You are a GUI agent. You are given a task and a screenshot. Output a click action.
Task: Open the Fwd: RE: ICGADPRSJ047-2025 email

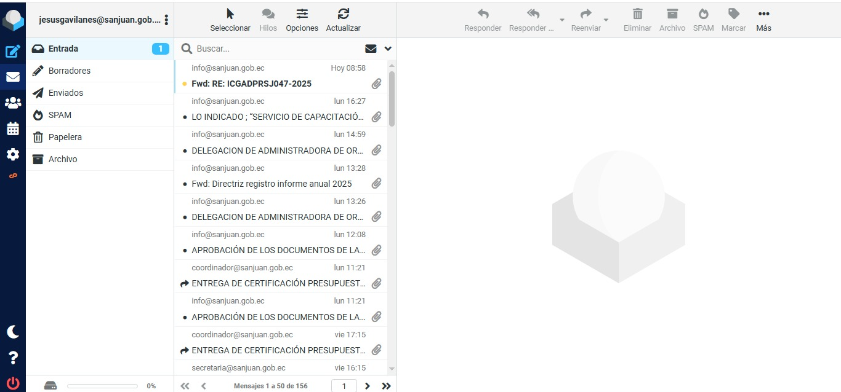click(251, 84)
